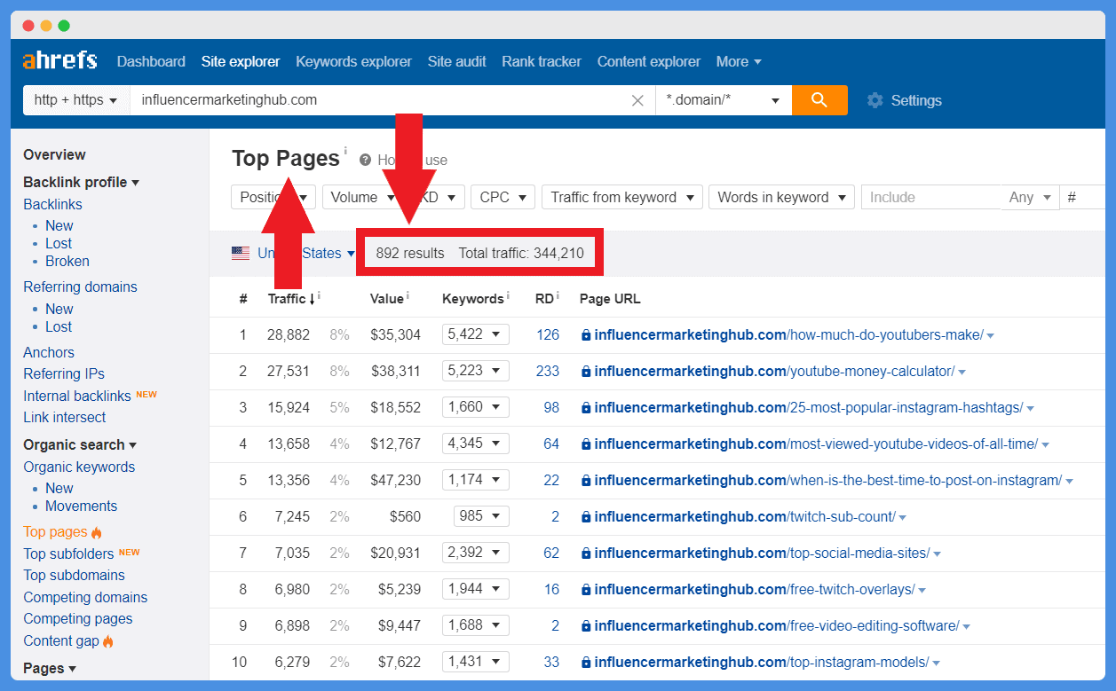Click the lock icon for how-much-do-youtubers-make URL

[585, 335]
